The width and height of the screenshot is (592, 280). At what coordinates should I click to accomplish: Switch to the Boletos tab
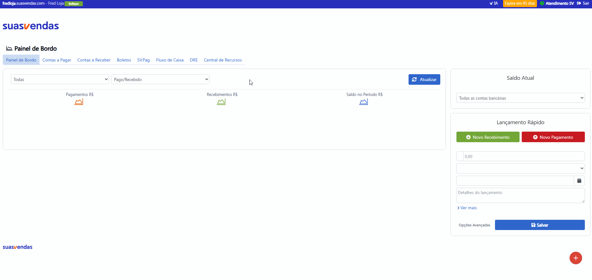[124, 60]
